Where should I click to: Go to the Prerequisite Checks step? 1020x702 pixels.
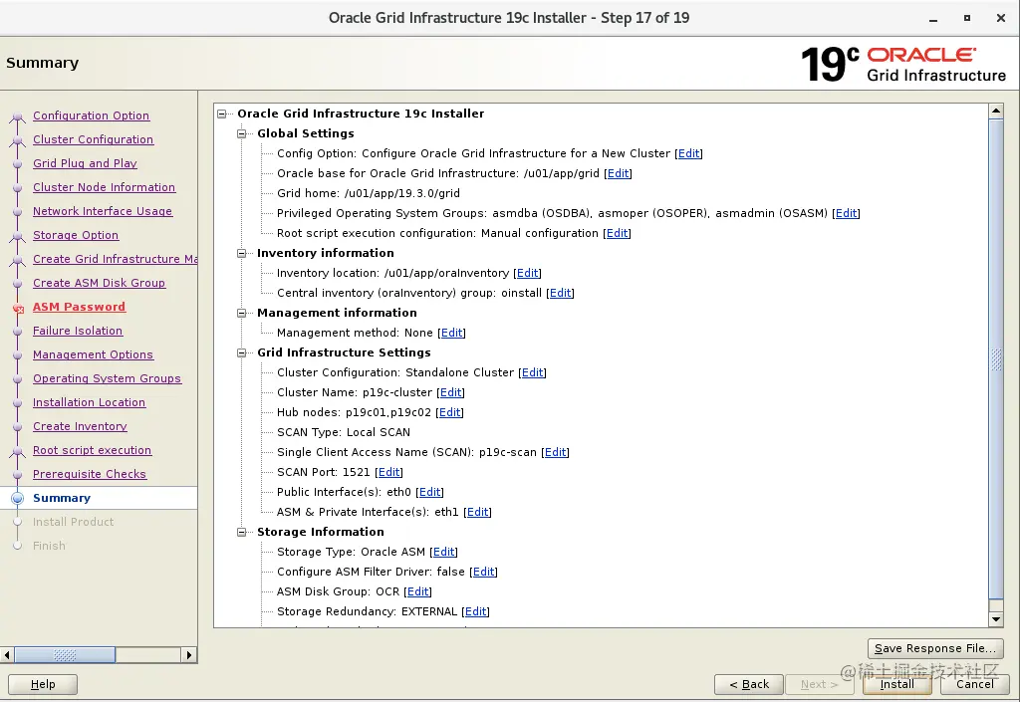point(90,475)
